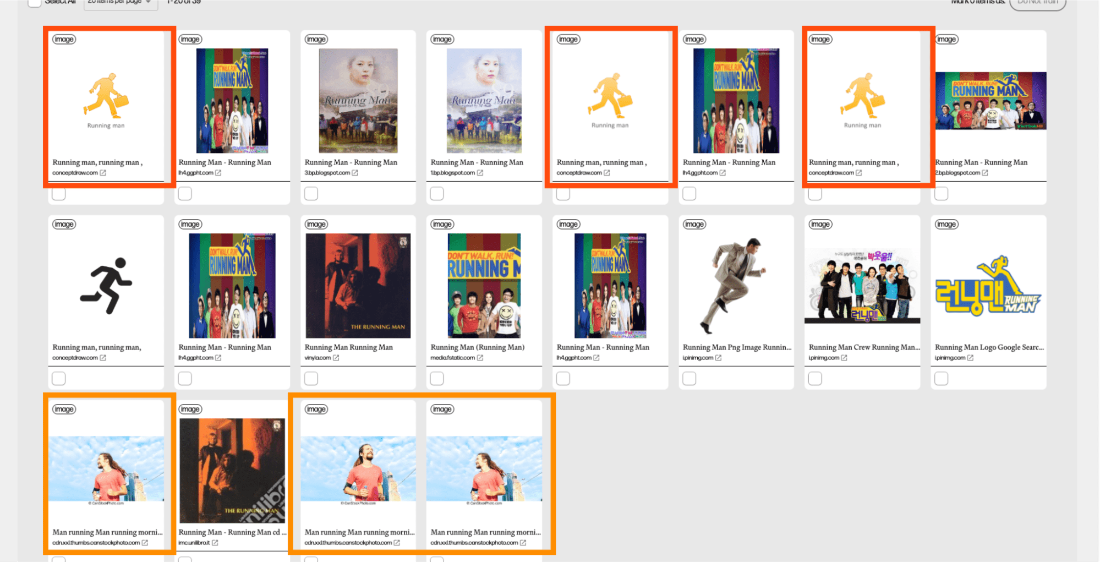The image size is (1100, 562).
Task: Open external link icon beside 1.bp.blogspot.com
Action: (x=480, y=173)
